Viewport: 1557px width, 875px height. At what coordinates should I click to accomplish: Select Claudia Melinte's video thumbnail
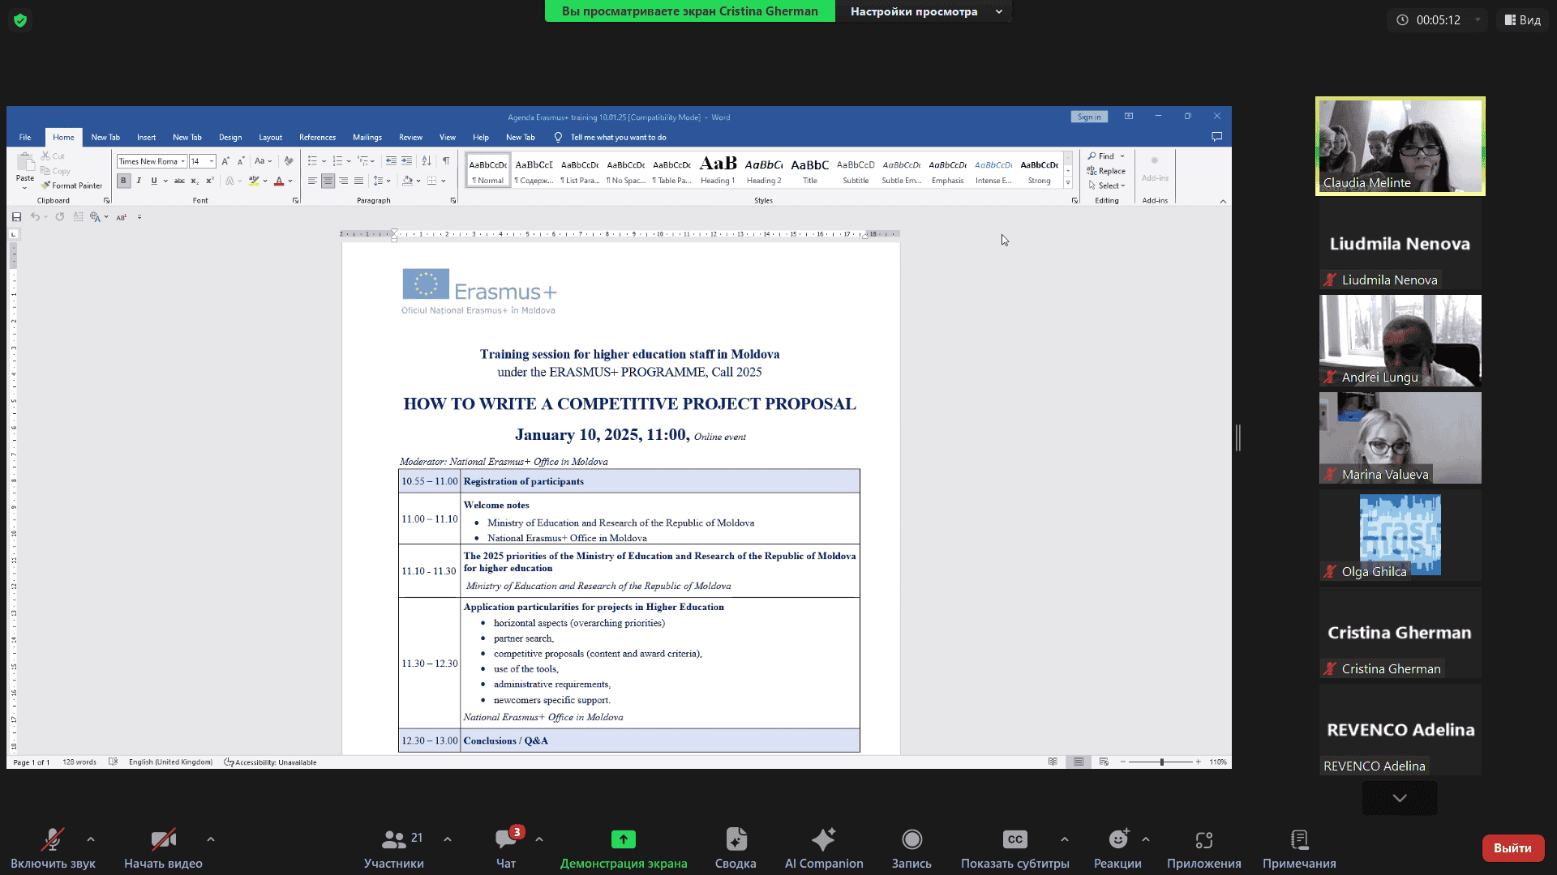1400,146
